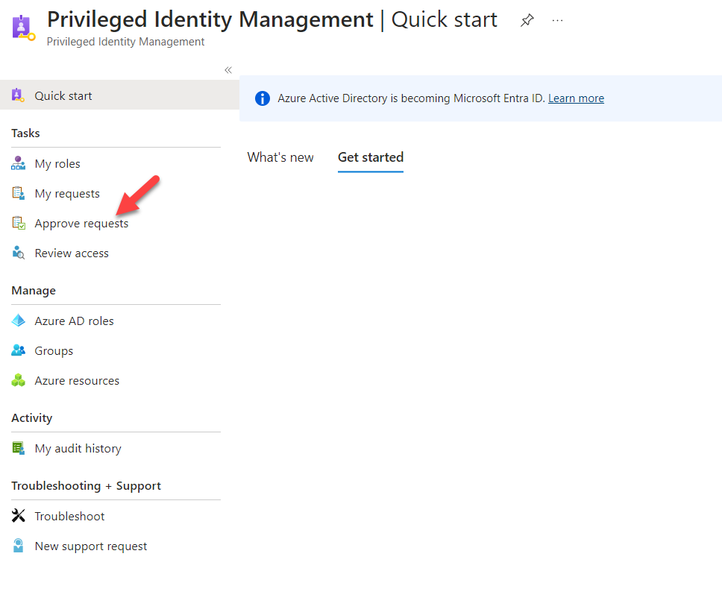Click the Approve requests icon
Image resolution: width=722 pixels, height=615 pixels.
[18, 223]
